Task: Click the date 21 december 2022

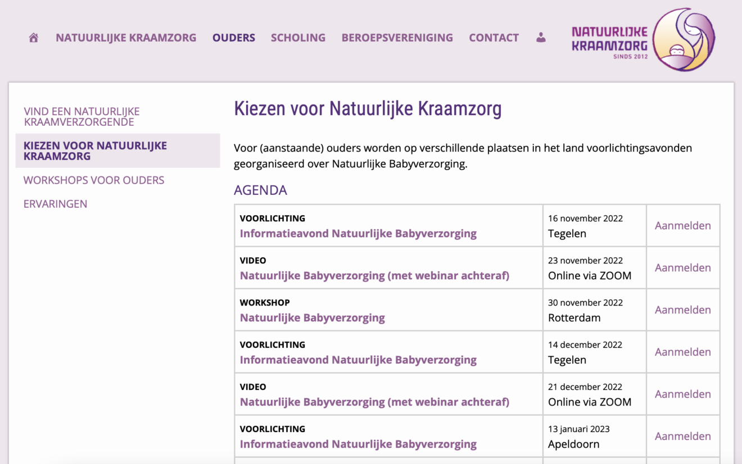Action: (585, 387)
